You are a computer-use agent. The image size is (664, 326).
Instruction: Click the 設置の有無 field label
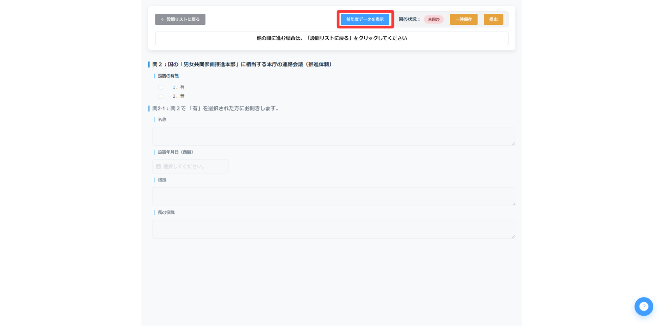[168, 76]
